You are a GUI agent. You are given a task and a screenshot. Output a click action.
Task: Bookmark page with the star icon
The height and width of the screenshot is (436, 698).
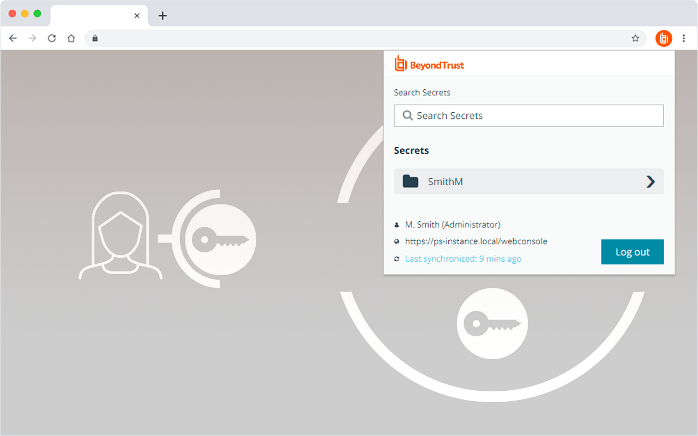pos(635,38)
